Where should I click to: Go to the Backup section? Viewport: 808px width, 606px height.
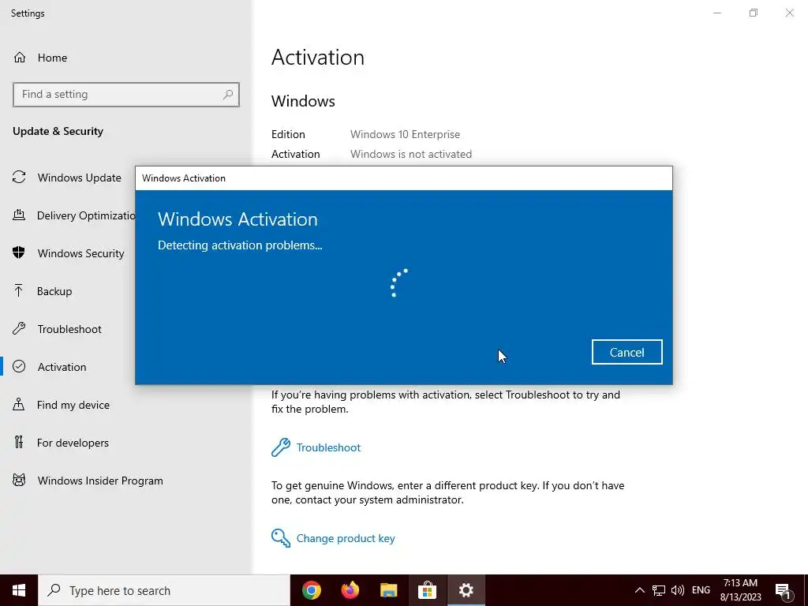54,291
